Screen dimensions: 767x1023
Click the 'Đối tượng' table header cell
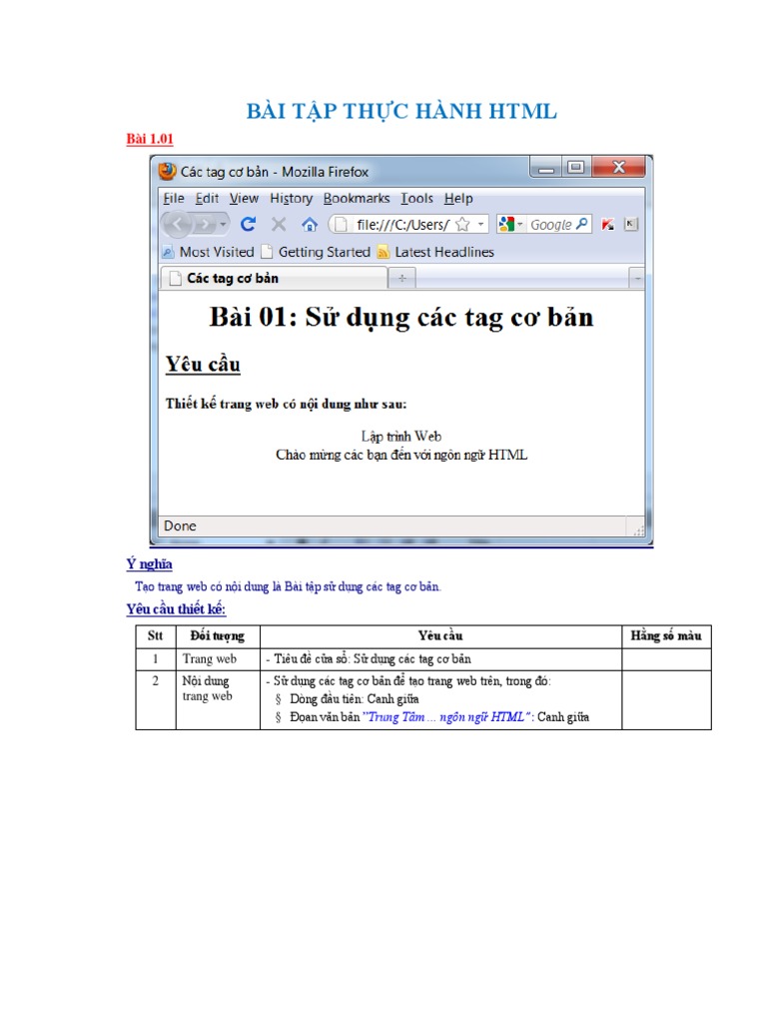point(217,636)
